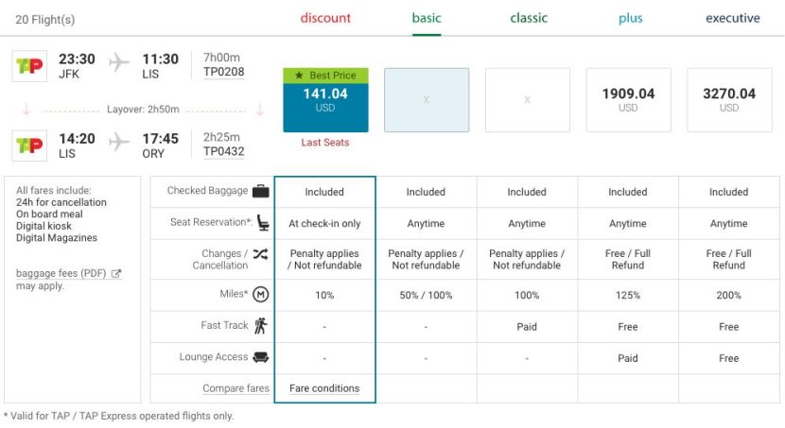Click the Best Price star icon

[299, 75]
